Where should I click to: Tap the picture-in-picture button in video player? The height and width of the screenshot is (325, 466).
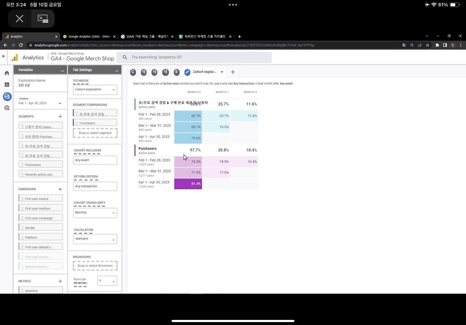43,19
